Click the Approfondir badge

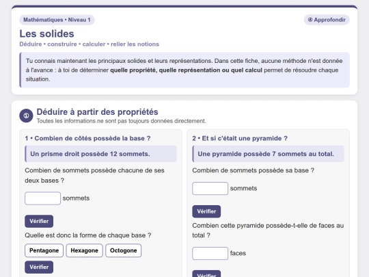coord(327,20)
